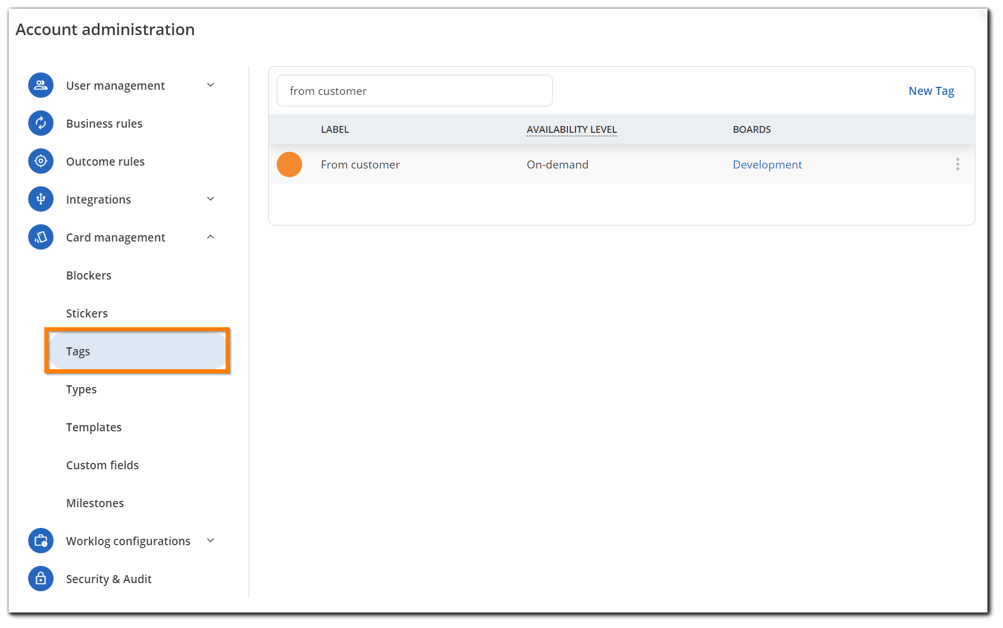Open the Development board link

767,164
